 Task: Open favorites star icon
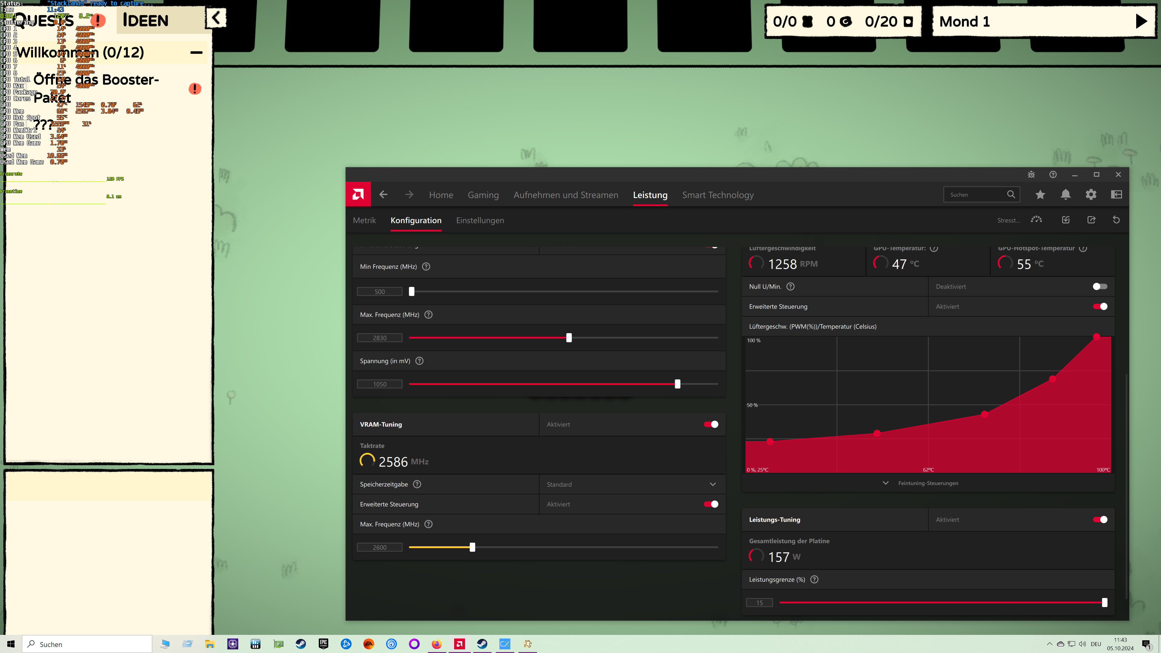1040,194
